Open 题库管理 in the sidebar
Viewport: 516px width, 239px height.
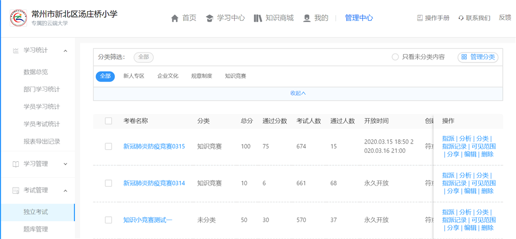pos(36,229)
